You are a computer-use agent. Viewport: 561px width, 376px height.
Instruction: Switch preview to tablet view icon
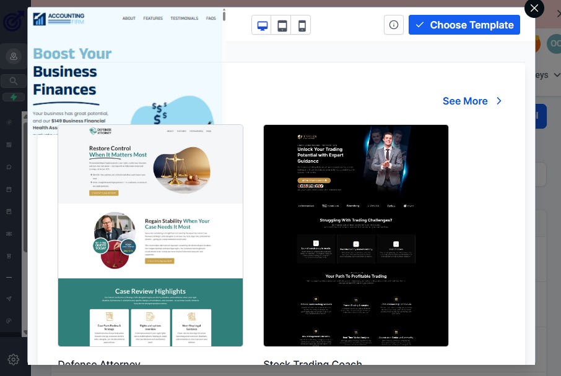[x=282, y=25]
